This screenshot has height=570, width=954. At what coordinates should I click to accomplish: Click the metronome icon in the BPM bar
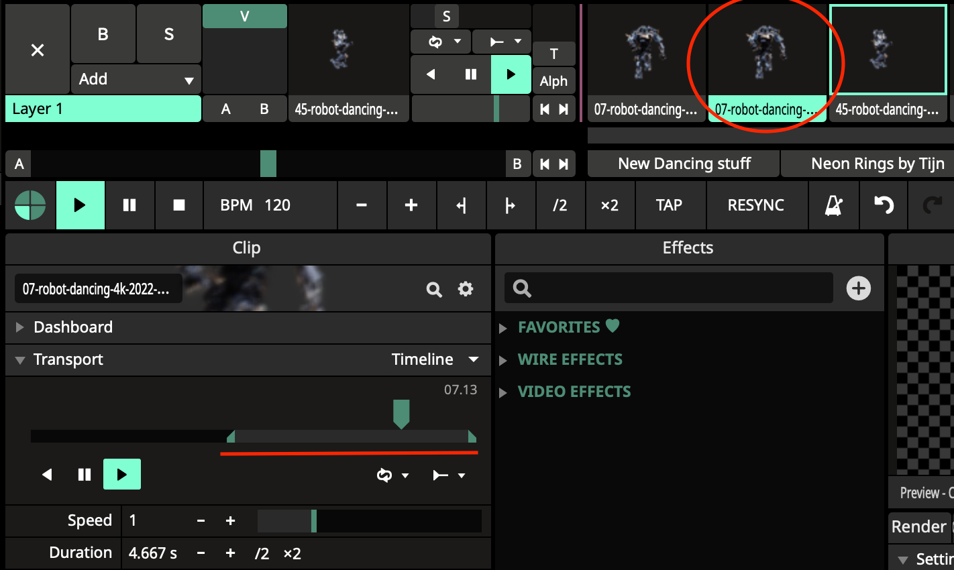click(x=833, y=205)
